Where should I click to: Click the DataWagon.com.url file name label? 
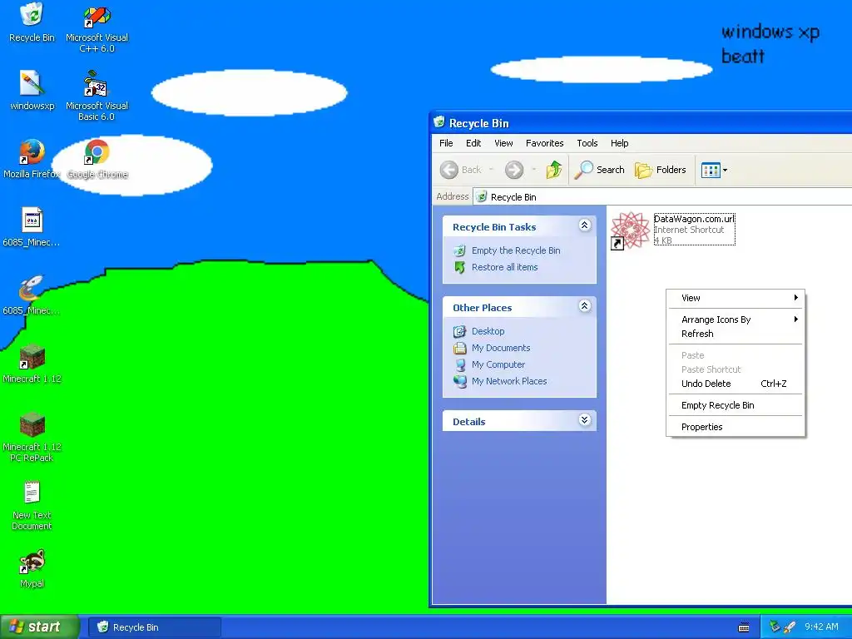click(x=694, y=219)
